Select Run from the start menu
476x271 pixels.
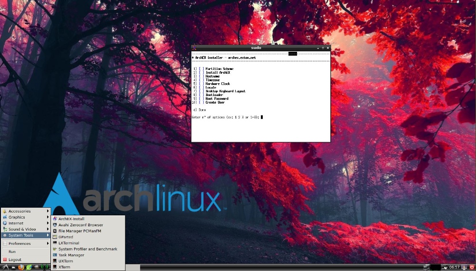click(12, 252)
